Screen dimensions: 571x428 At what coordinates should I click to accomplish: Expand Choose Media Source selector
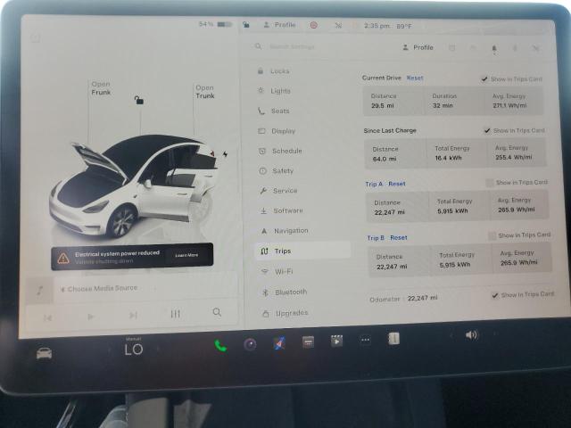tap(102, 288)
